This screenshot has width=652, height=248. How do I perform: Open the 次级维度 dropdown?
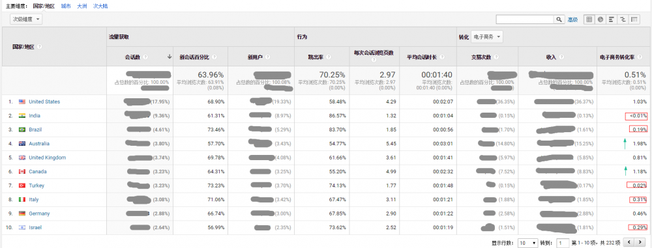[x=26, y=19]
